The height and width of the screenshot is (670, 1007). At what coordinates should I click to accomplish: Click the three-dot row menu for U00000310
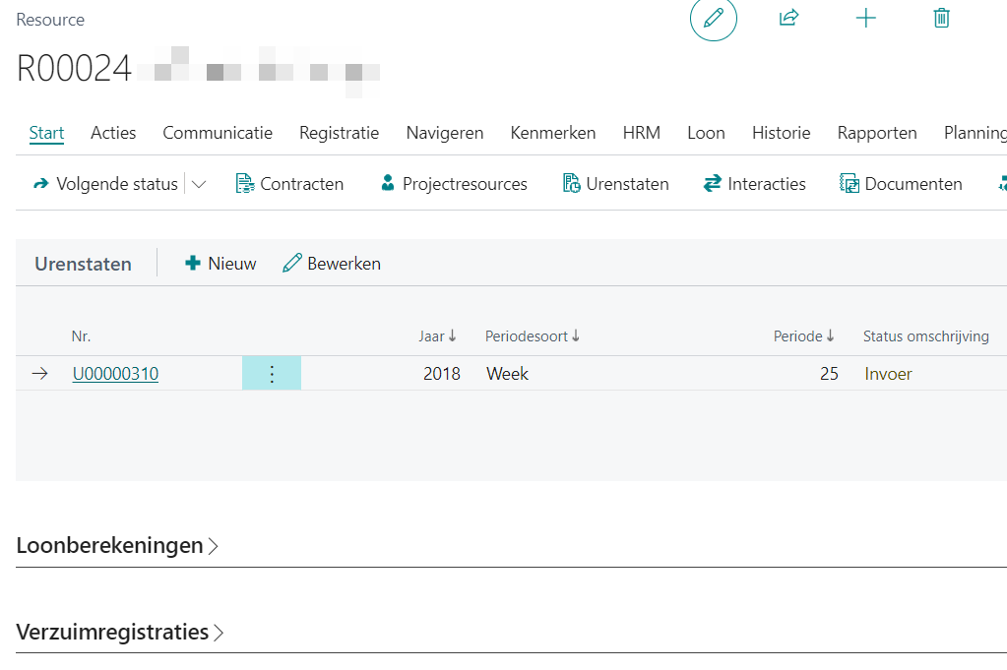point(272,374)
